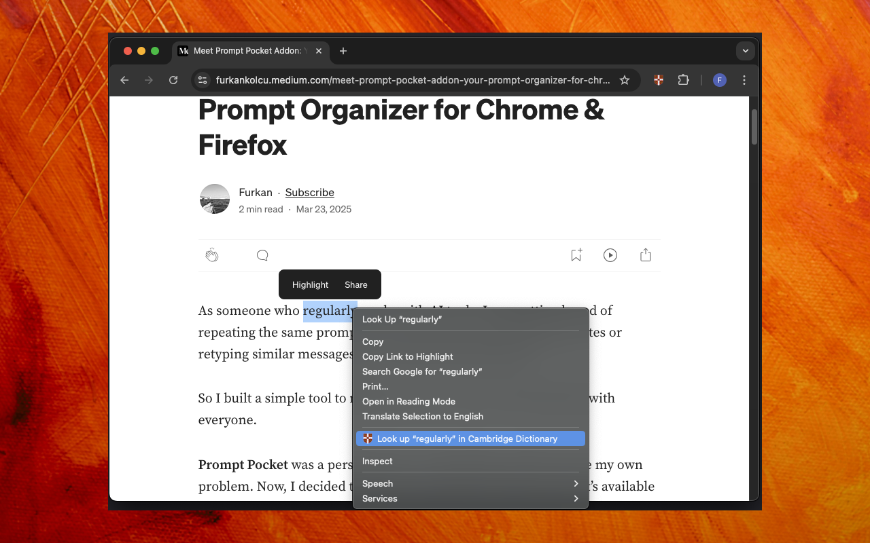Viewport: 870px width, 543px height.
Task: Click the page's vertical scrollbar thumb
Action: point(754,126)
